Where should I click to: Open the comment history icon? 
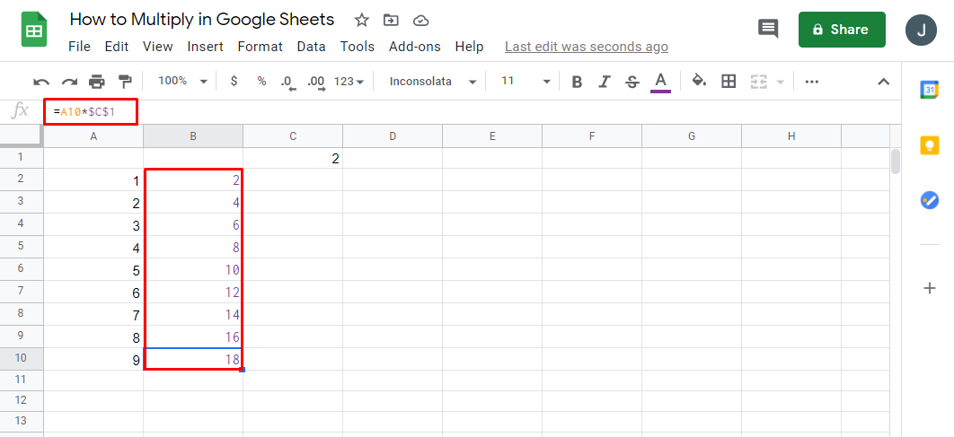pos(768,29)
